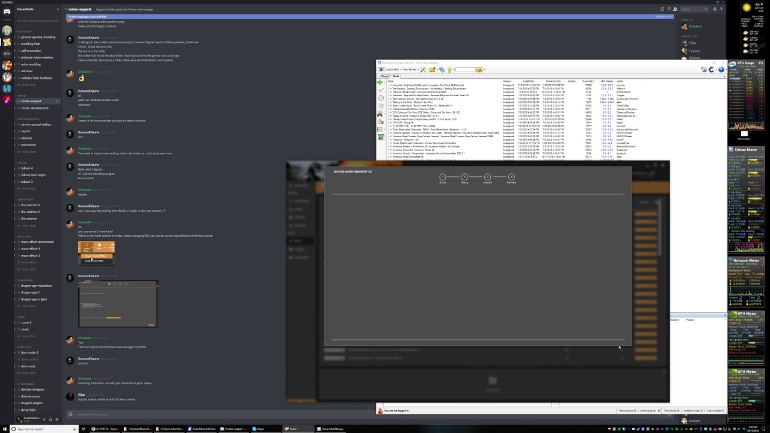Collapse the MASS EFFECT channel category
This screenshot has width=770, height=433.
point(25,236)
